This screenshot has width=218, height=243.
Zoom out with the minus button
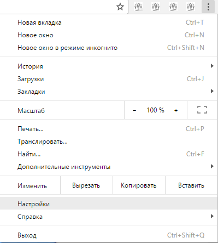point(134,110)
